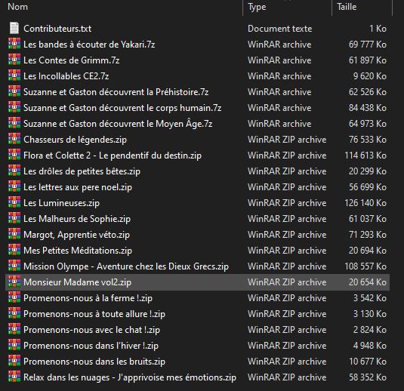404x391 pixels.
Task: Click size value 2 824 Ko
Action: coord(370,330)
